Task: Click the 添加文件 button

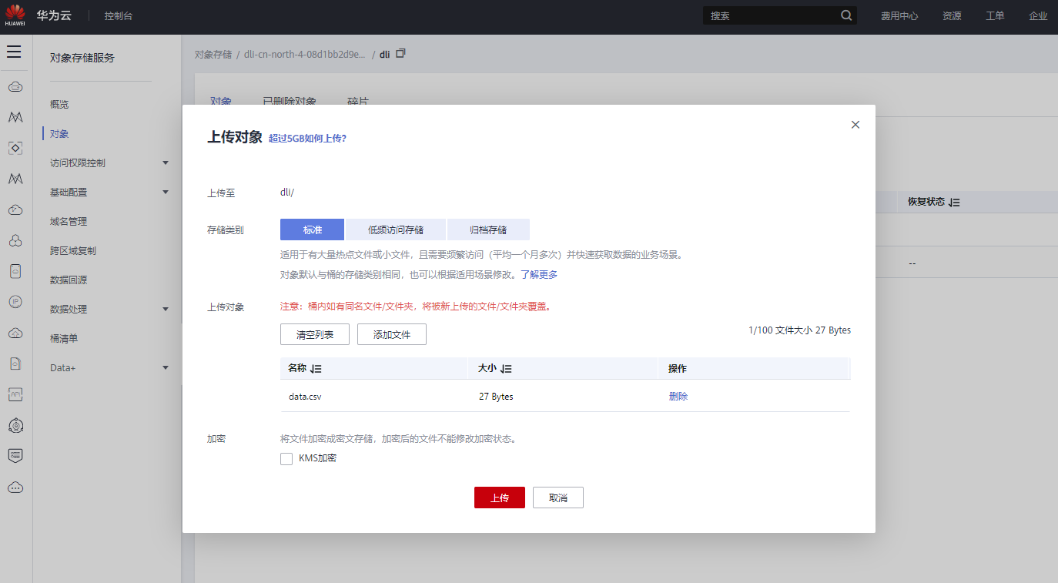Action: pyautogui.click(x=392, y=334)
